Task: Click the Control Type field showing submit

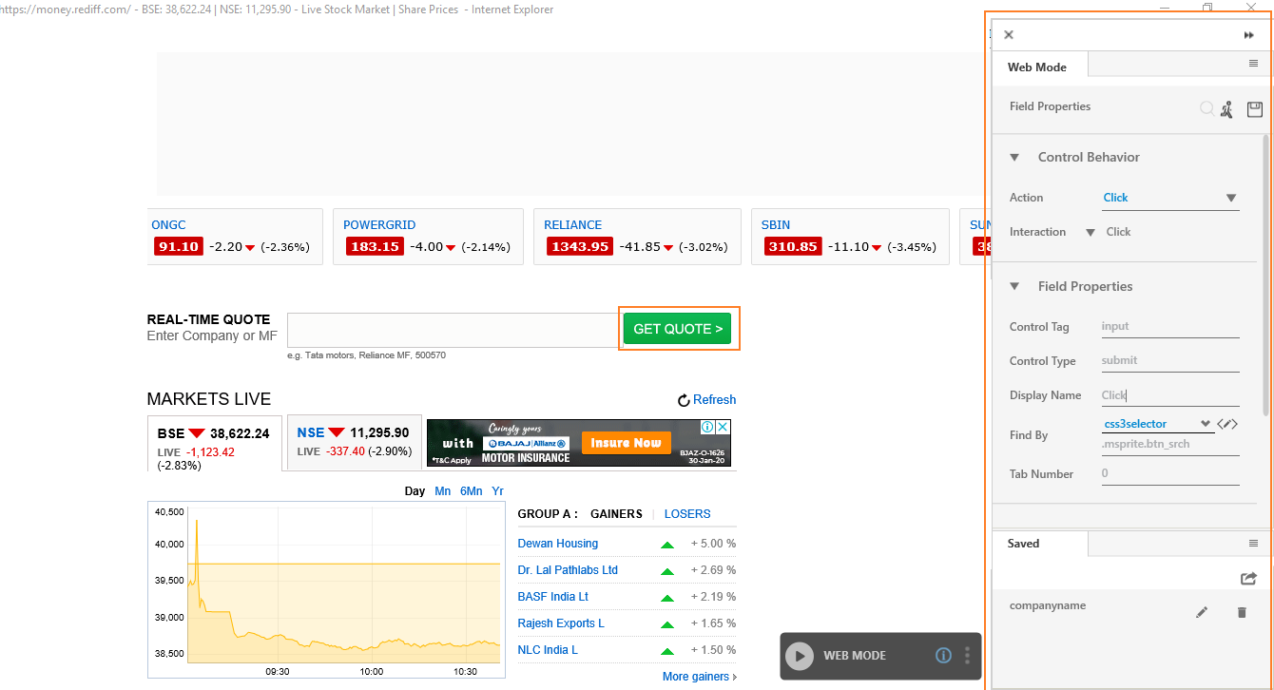Action: tap(1170, 360)
